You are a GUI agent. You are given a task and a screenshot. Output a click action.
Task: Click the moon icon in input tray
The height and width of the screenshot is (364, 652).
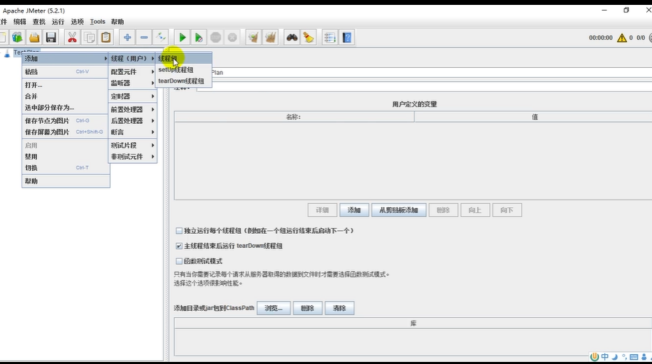tap(615, 356)
